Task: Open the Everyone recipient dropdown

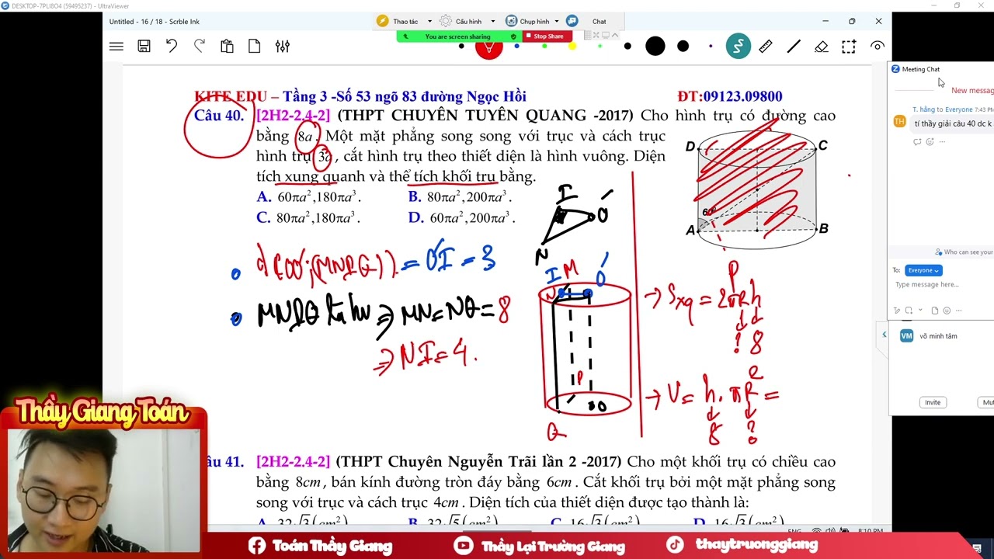Action: tap(923, 270)
